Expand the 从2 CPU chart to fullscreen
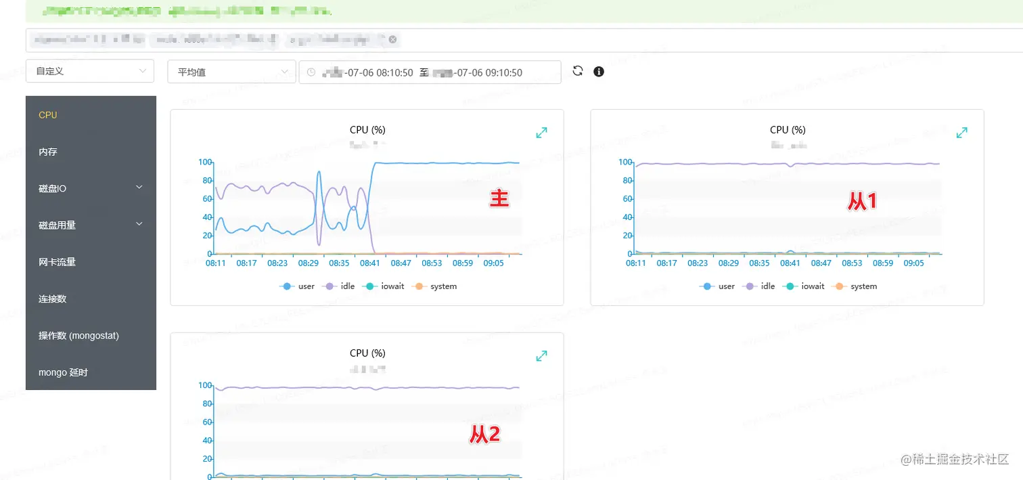The width and height of the screenshot is (1023, 480). coord(542,355)
